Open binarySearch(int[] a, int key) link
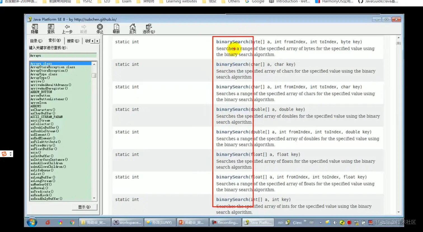The height and width of the screenshot is (232, 423). 232,200
